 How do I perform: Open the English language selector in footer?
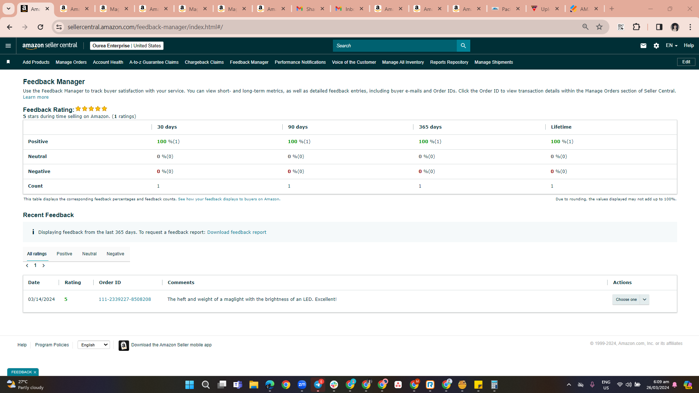[94, 345]
